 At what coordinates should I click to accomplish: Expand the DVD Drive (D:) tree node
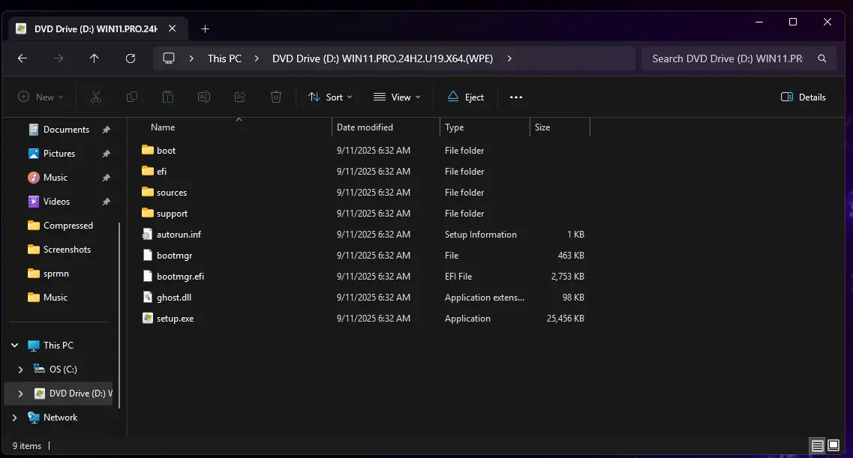point(21,394)
